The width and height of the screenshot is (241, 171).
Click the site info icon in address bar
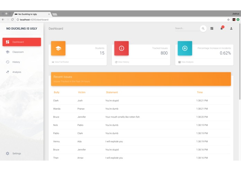tap(18, 20)
